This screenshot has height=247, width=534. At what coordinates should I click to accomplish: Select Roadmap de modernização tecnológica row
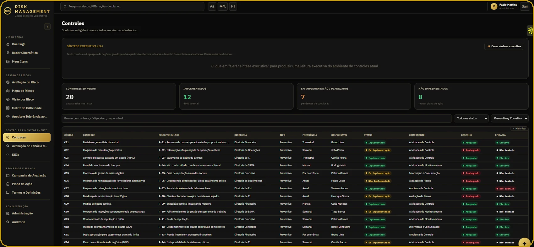click(295, 196)
